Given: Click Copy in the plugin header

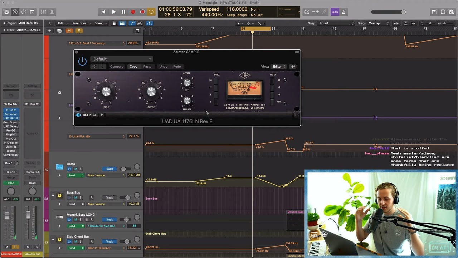Looking at the screenshot, I should [x=133, y=67].
